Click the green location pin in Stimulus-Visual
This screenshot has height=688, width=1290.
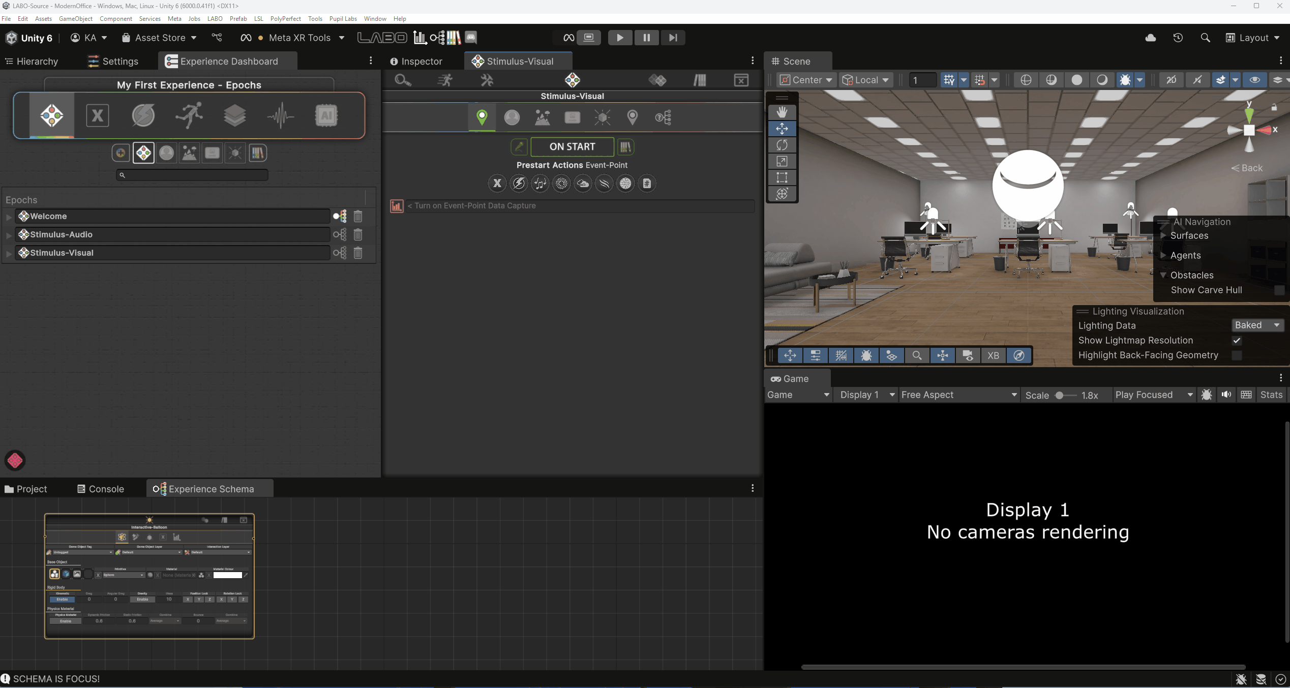pyautogui.click(x=482, y=117)
